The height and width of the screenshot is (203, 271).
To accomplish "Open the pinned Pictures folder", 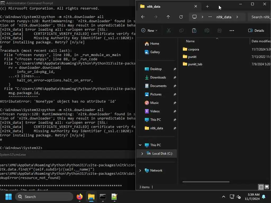I will [x=156, y=94].
